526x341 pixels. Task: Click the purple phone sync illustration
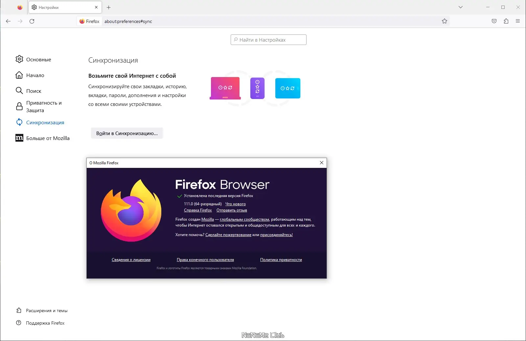257,88
